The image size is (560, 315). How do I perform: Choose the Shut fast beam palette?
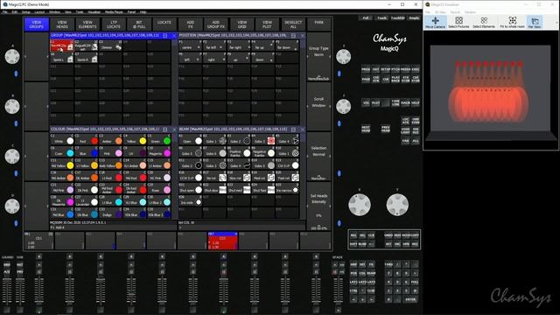(x=263, y=189)
